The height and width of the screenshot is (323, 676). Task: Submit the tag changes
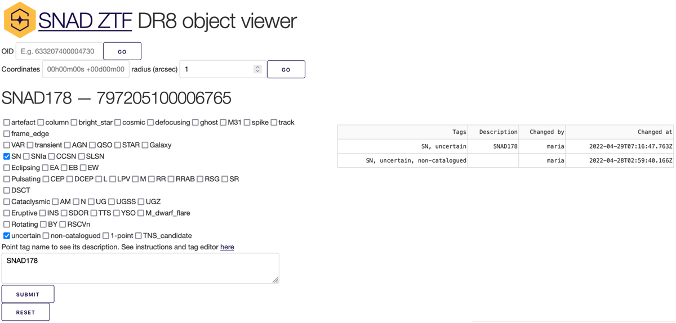tap(28, 294)
